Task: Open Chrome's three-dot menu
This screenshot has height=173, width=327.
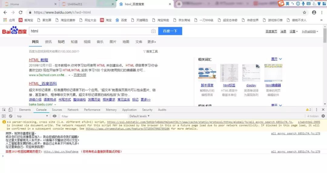Action: [x=322, y=12]
